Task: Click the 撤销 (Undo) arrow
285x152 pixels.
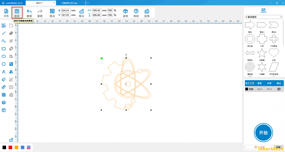Action: [29, 11]
